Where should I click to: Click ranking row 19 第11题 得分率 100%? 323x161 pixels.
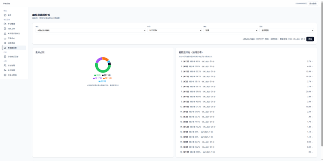246,152
